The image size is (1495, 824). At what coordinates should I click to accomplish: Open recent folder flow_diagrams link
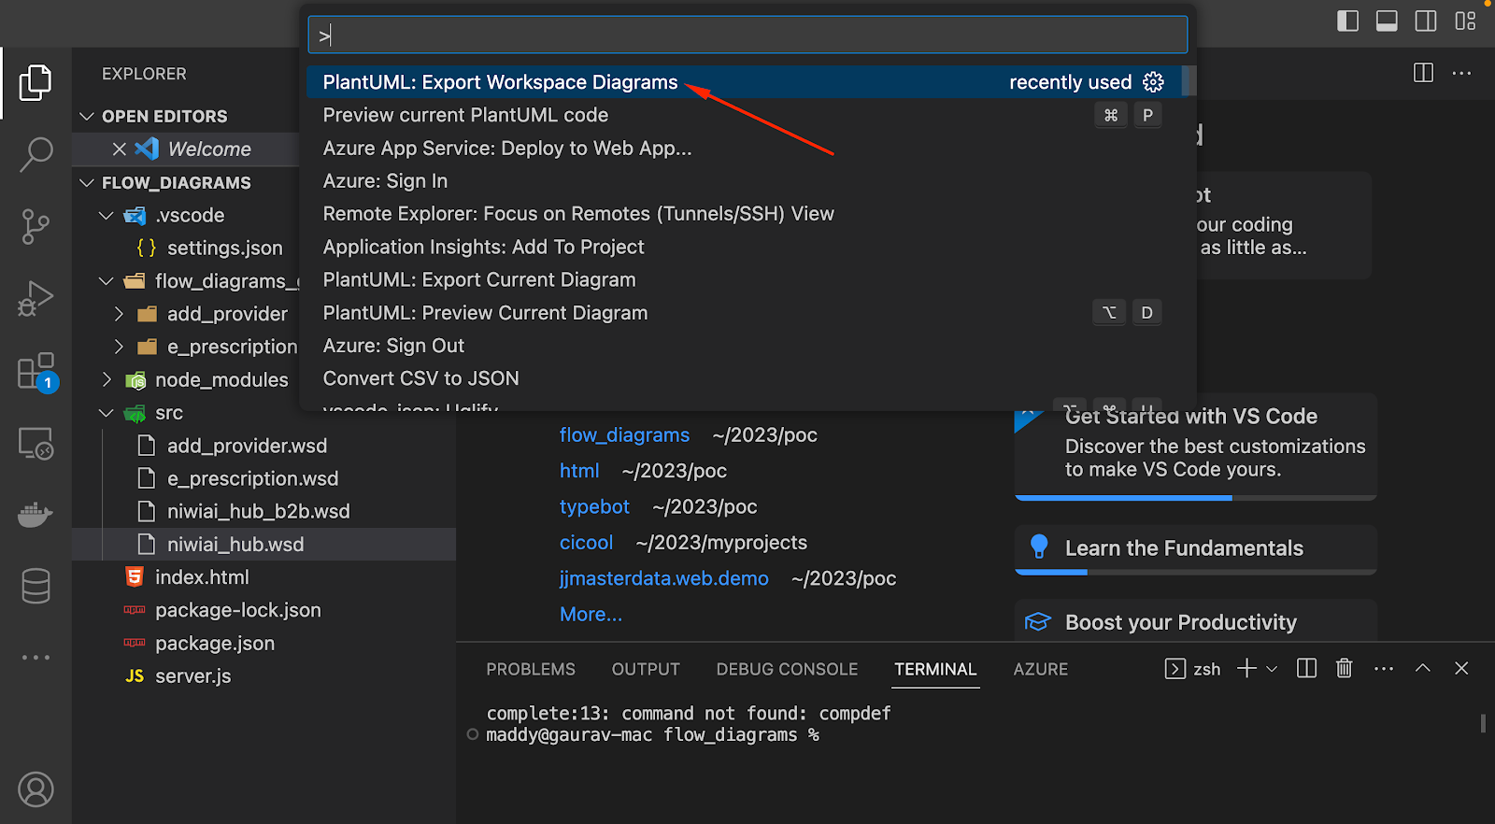click(624, 434)
